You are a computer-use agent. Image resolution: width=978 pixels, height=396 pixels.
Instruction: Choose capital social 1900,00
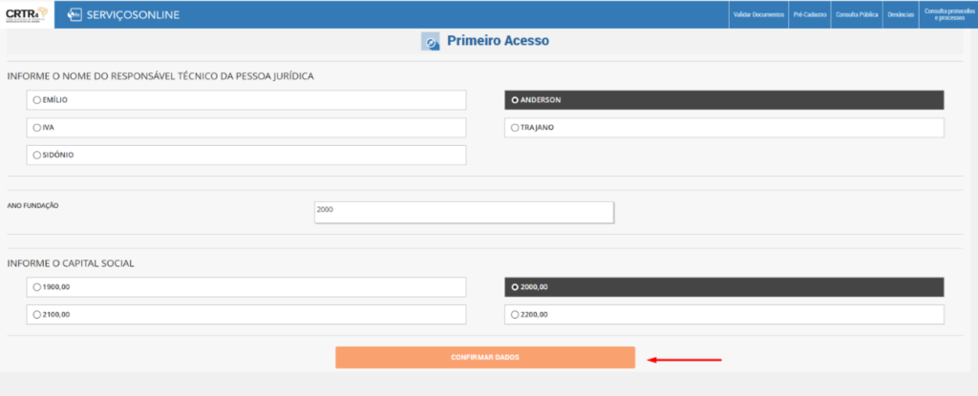tap(37, 286)
